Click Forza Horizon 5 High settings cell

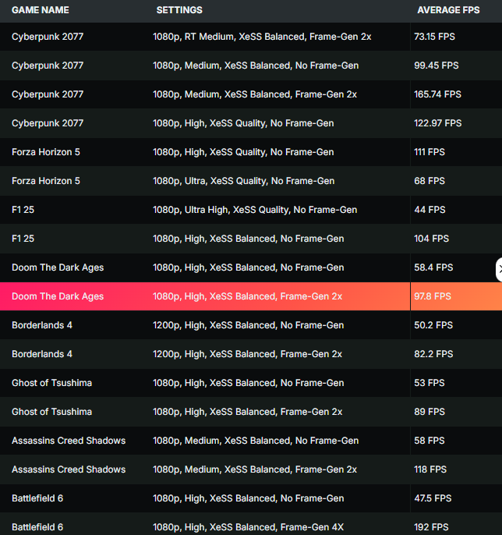point(243,152)
